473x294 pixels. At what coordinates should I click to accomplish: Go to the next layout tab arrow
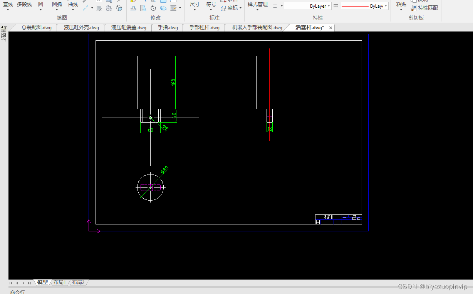pos(23,283)
